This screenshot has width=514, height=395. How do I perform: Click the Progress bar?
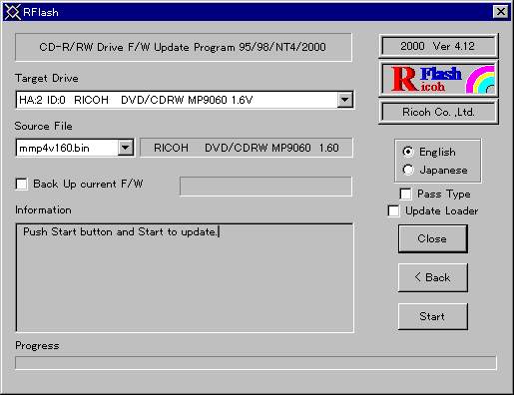(x=256, y=363)
